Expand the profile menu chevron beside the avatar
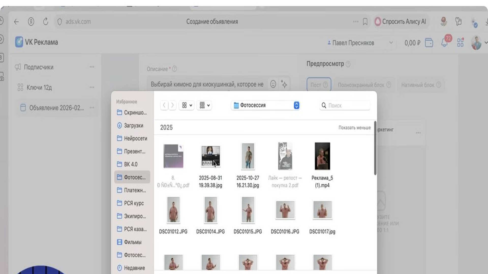 click(x=485, y=43)
